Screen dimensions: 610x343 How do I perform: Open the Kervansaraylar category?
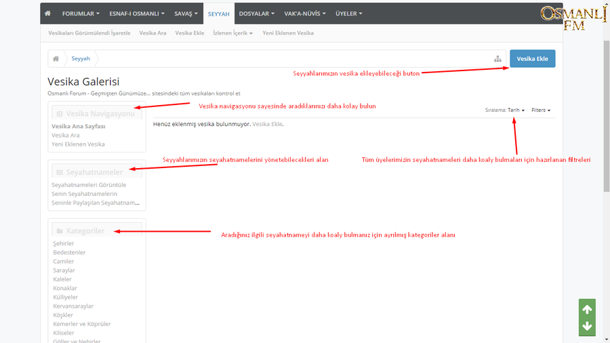[73, 306]
